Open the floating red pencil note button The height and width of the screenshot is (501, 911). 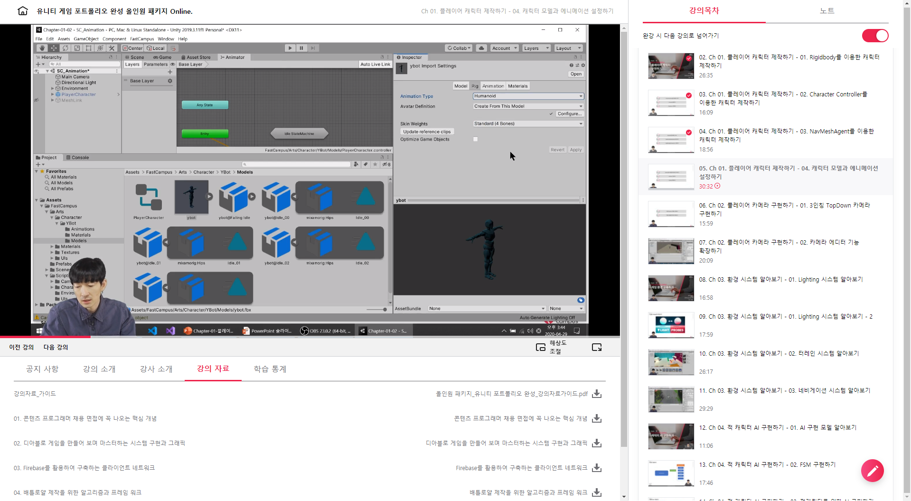(x=872, y=471)
